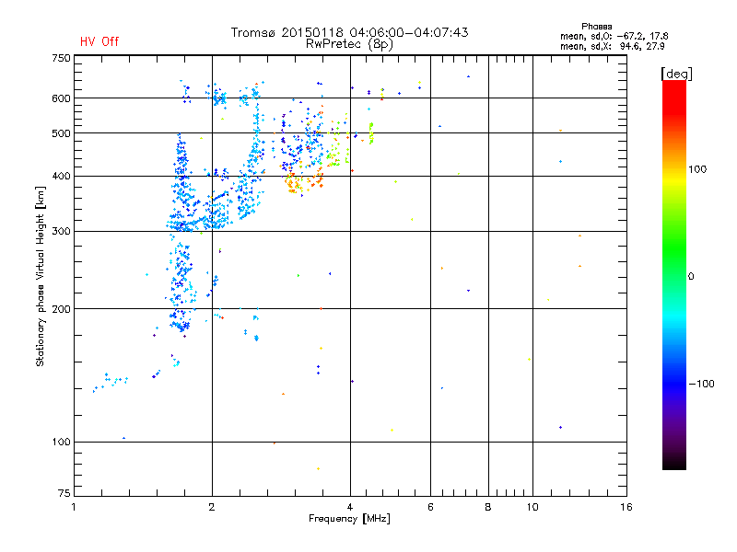Select the mean, sd,X: 94.6, 27.9 line
This screenshot has width=737, height=552.
(x=612, y=46)
